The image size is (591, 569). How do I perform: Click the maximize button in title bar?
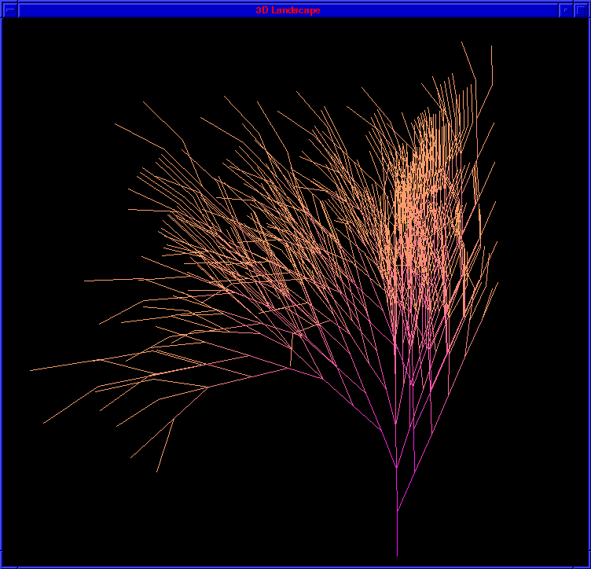tap(581, 10)
